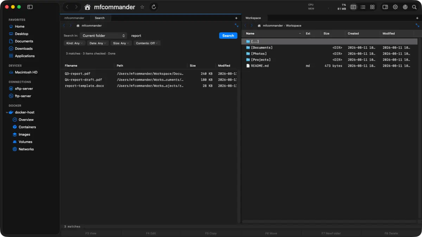Open the Current folder dropdown
Screen dimensions: 422x237
coord(103,35)
